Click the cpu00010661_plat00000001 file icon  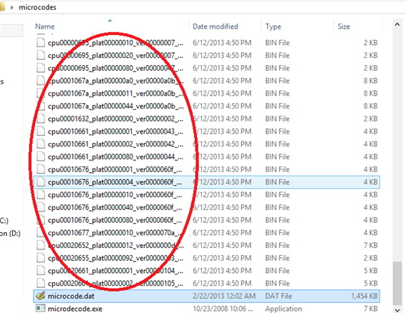click(41, 131)
